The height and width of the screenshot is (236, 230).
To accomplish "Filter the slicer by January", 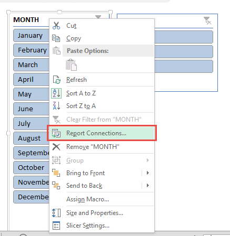I will (x=31, y=36).
